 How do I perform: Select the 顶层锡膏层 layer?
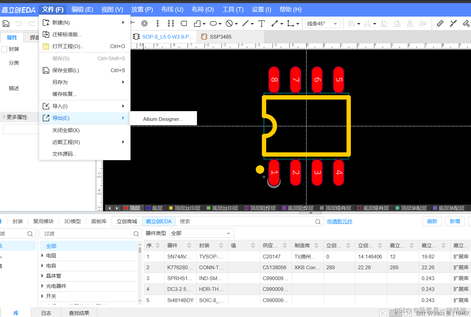click(x=336, y=208)
